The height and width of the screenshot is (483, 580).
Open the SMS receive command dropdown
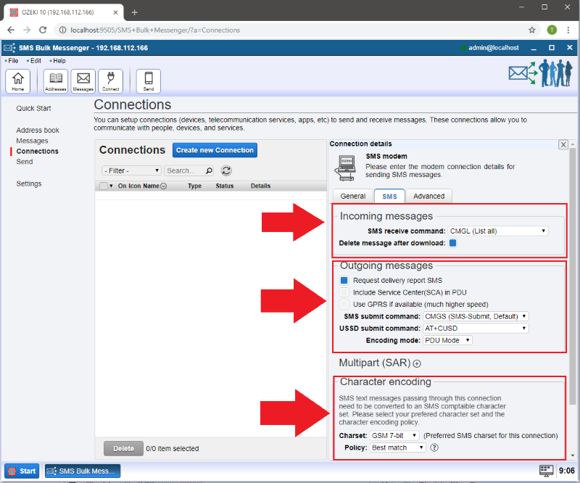[x=497, y=231]
